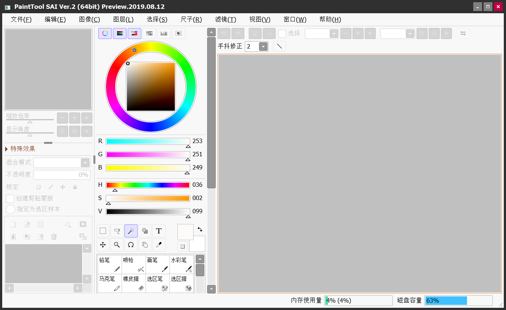Viewport: 506px width, 310px height.
Task: Open the 滤镜(T) menu
Action: 226,19
